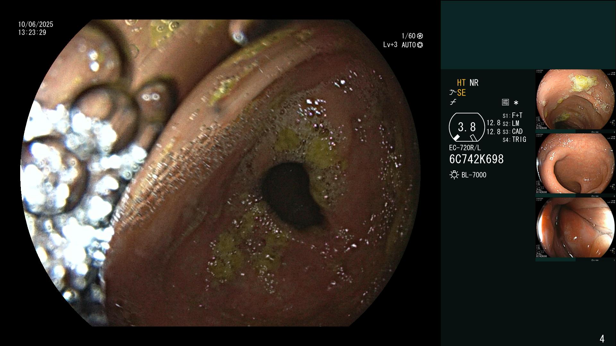Click the BL-7000 light source label

pyautogui.click(x=474, y=175)
